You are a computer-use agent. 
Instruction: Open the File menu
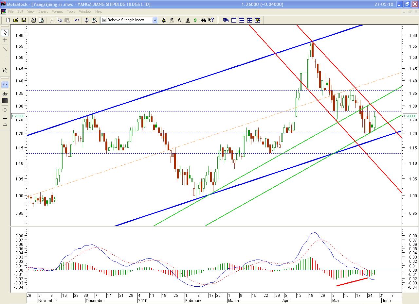pyautogui.click(x=11, y=11)
